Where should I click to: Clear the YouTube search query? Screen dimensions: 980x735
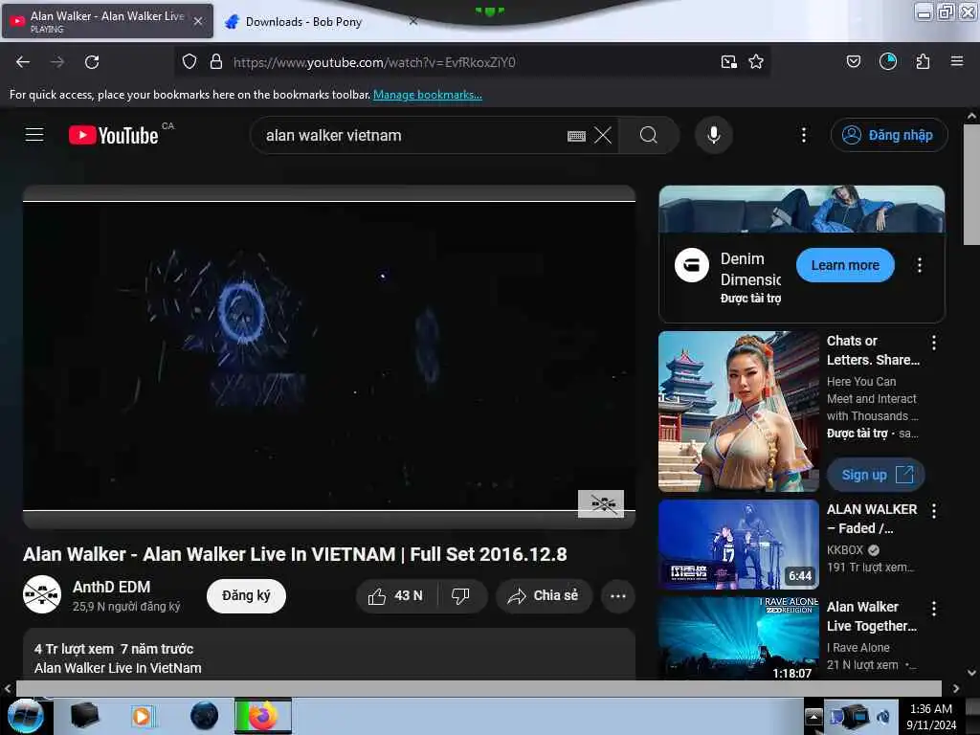pyautogui.click(x=603, y=135)
